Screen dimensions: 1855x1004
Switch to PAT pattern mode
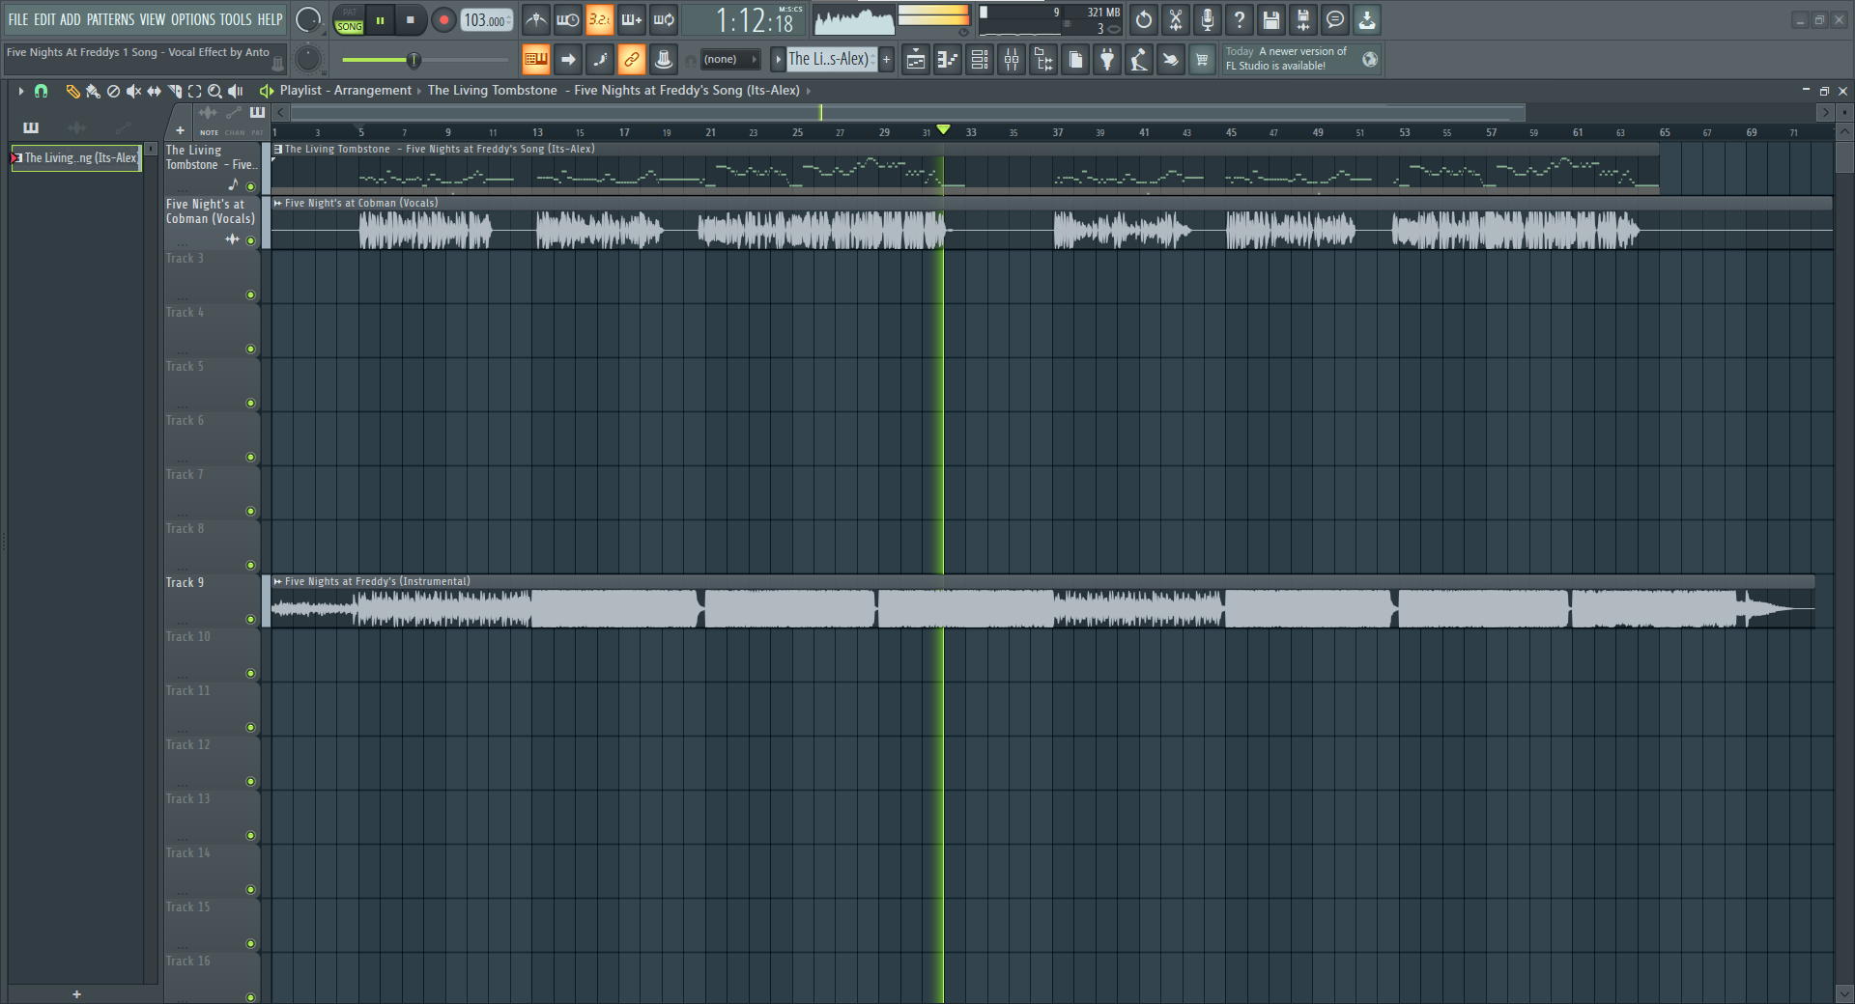tap(349, 13)
